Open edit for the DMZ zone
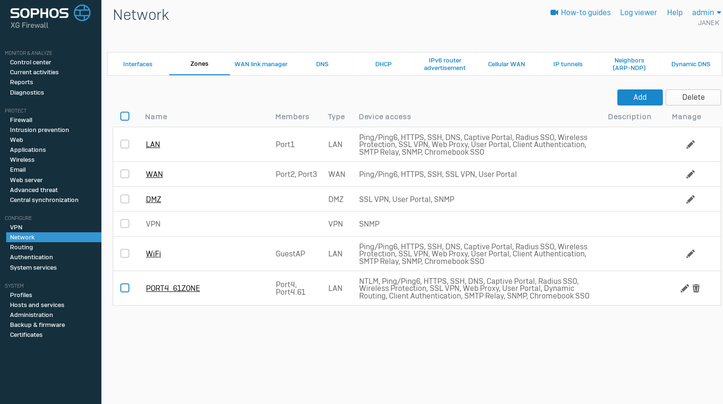Image resolution: width=723 pixels, height=404 pixels. (690, 200)
